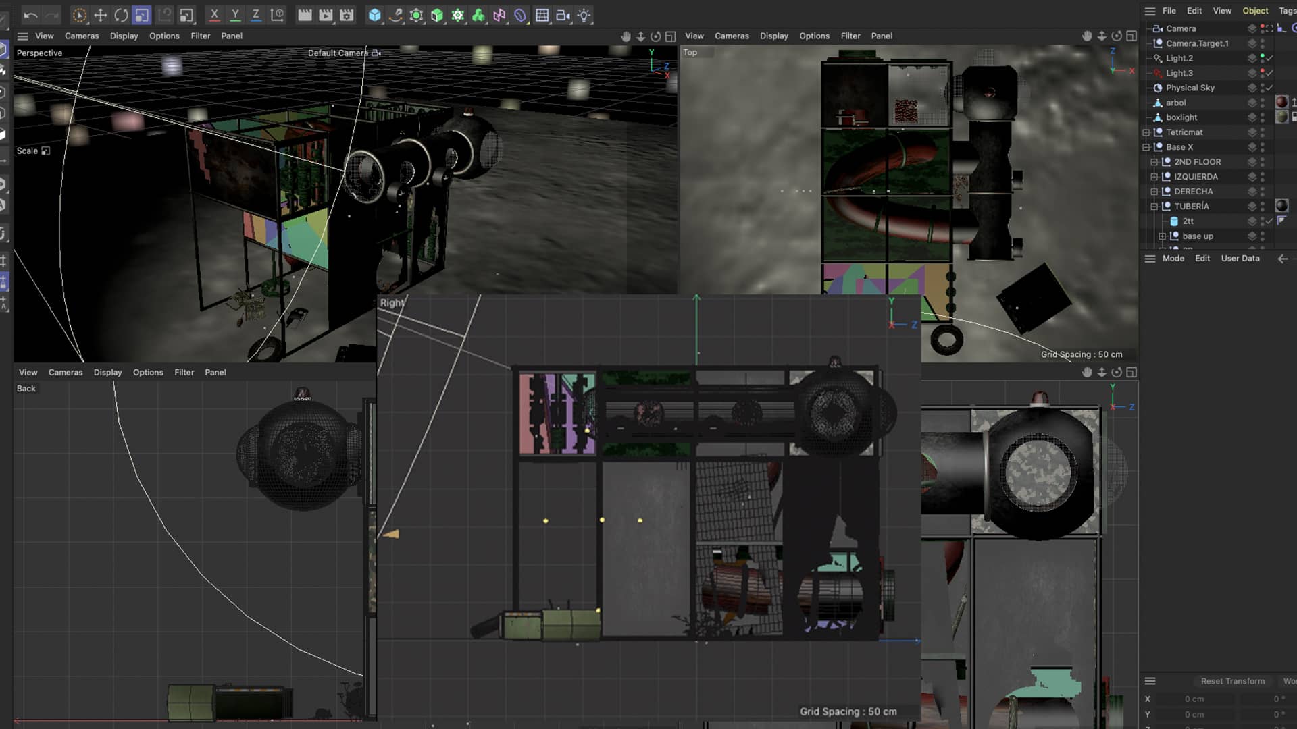Toggle X axis lock
This screenshot has width=1297, height=729.
coord(214,15)
